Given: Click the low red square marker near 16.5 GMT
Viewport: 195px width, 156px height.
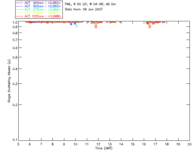Looking at the screenshot, I should [x=150, y=27].
